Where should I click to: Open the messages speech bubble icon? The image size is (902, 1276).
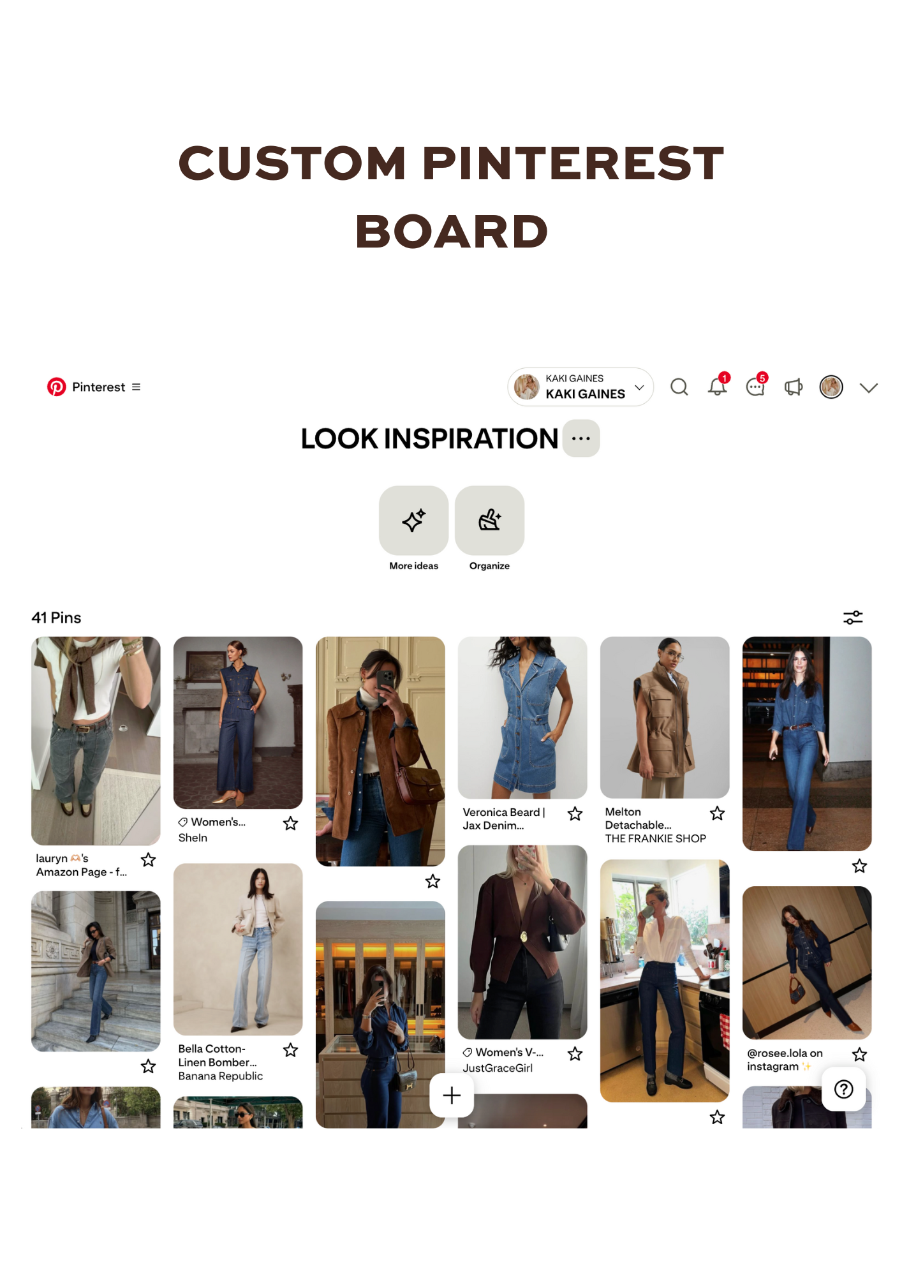[756, 386]
